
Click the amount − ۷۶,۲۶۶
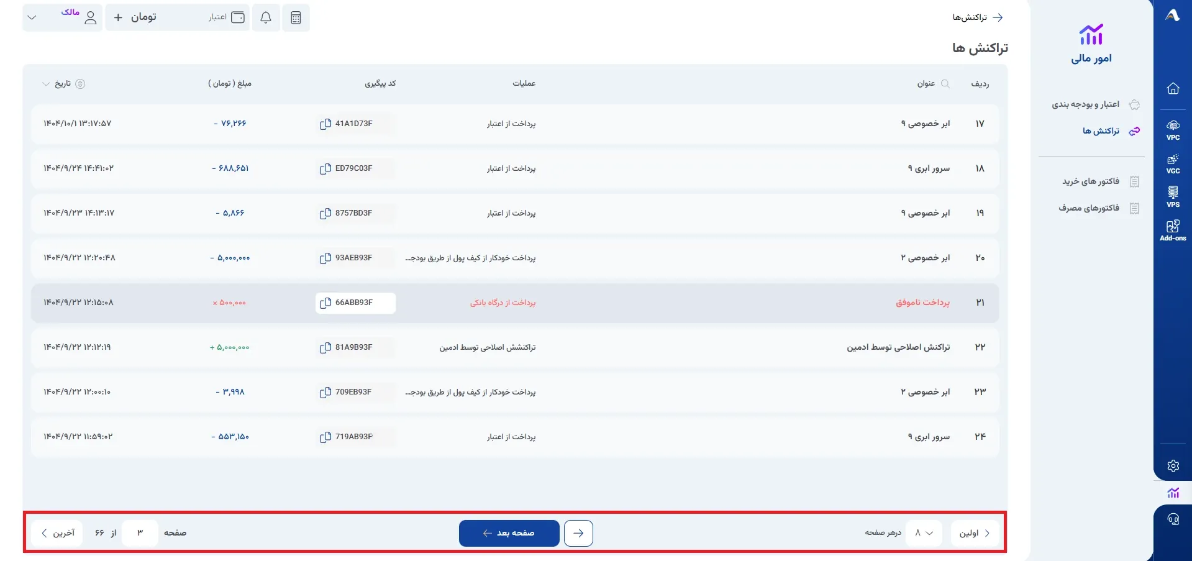tap(230, 124)
